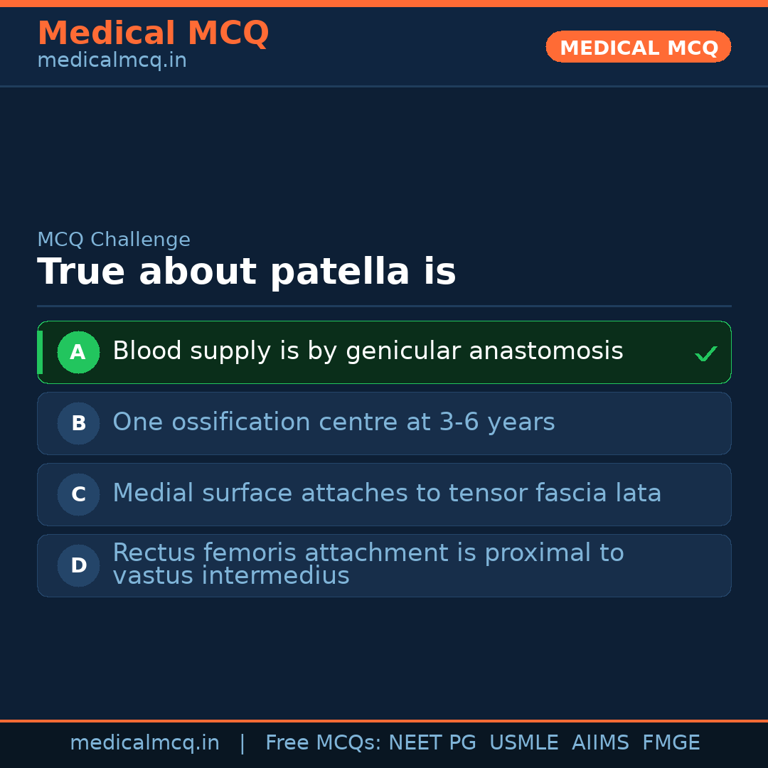Screen dimensions: 768x768
Task: Select USMLE in the footer
Action: point(523,743)
